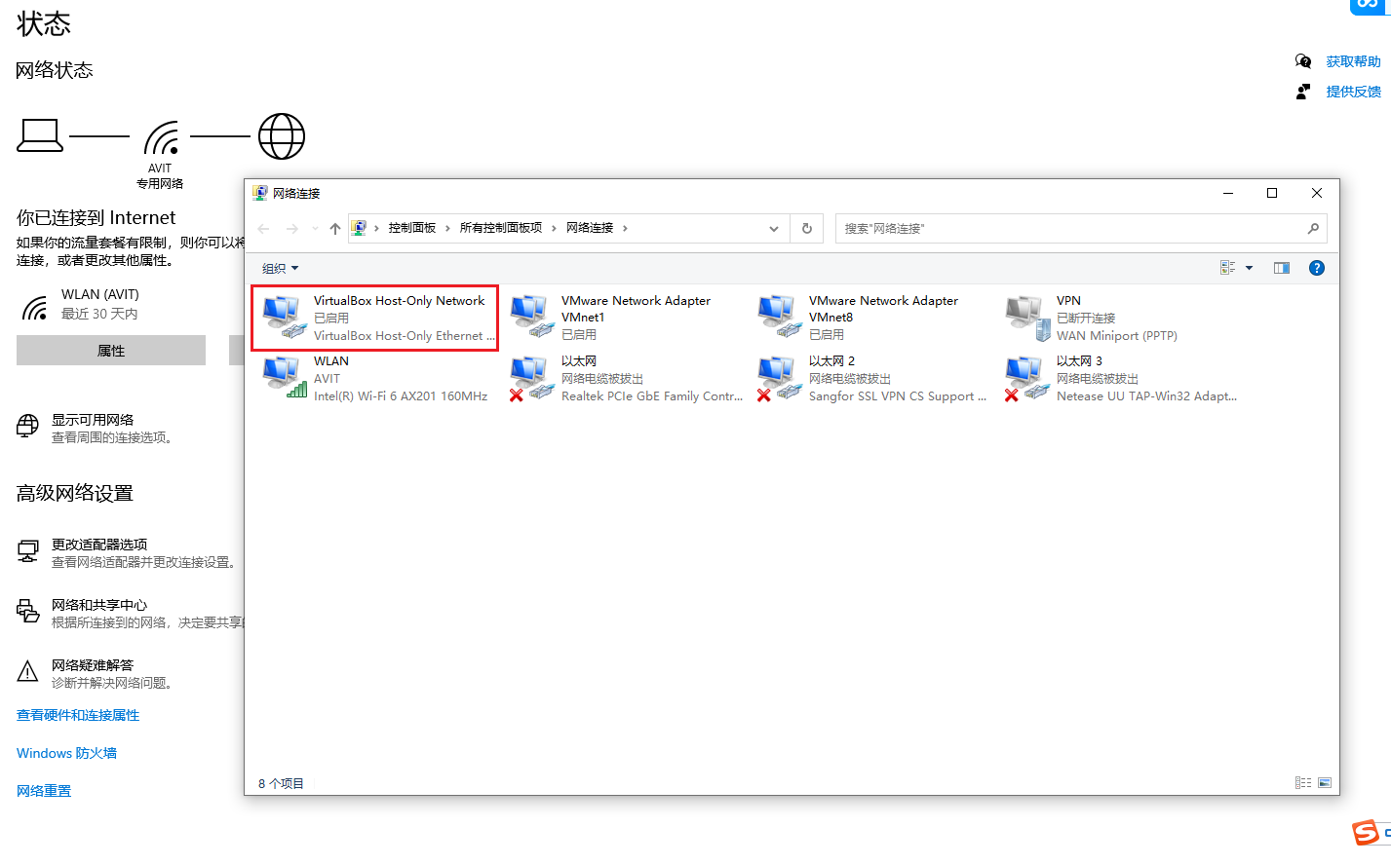Viewport: 1391px width, 865px height.
Task: Click the 获取帮助 chat icon
Action: tap(1303, 61)
